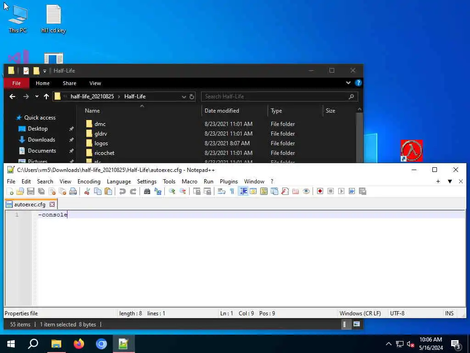Toggle file Monitoring eye icon
The height and width of the screenshot is (353, 470).
coord(306,191)
